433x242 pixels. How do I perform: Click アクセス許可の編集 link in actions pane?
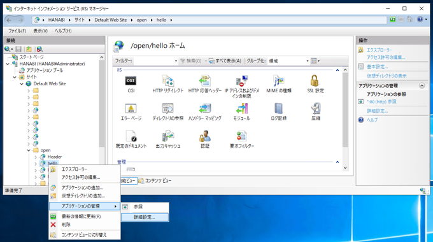coord(386,57)
